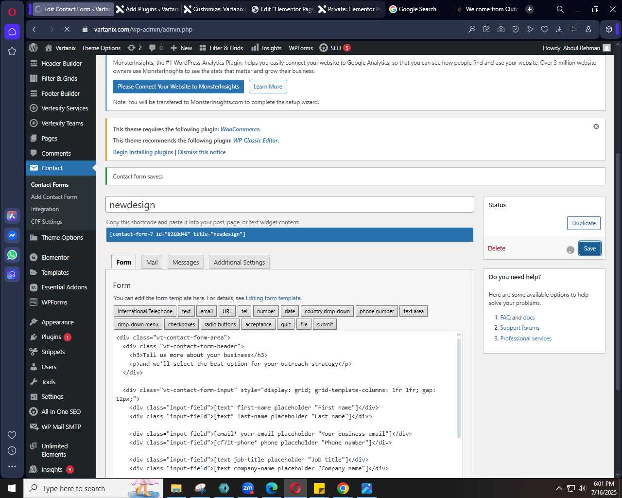The height and width of the screenshot is (498, 622).
Task: Switch to Google Search browser tab
Action: tap(417, 9)
